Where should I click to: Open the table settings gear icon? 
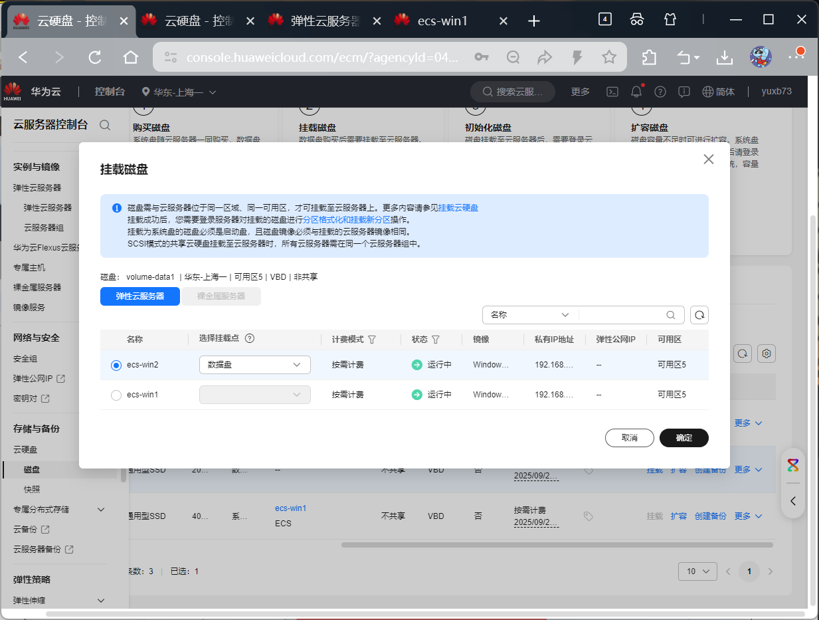pos(767,354)
